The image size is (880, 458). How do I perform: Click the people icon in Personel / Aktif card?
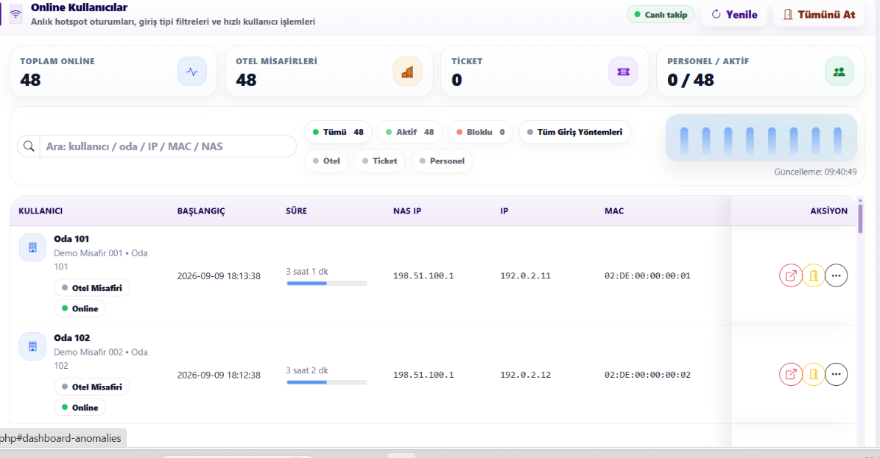pos(839,72)
